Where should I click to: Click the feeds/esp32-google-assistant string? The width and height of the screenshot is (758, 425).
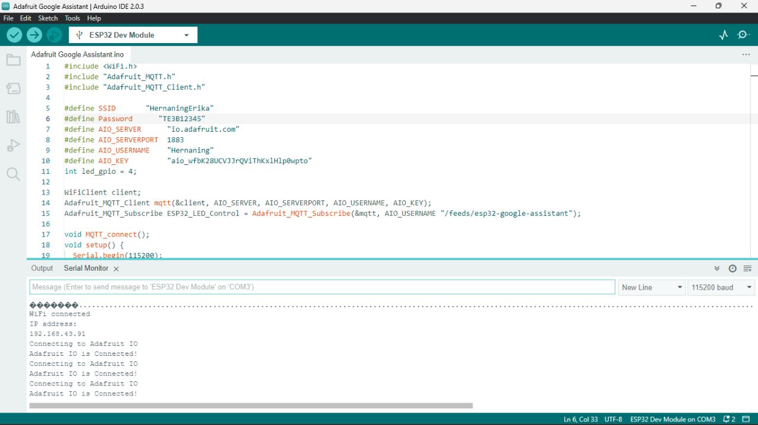(x=508, y=213)
